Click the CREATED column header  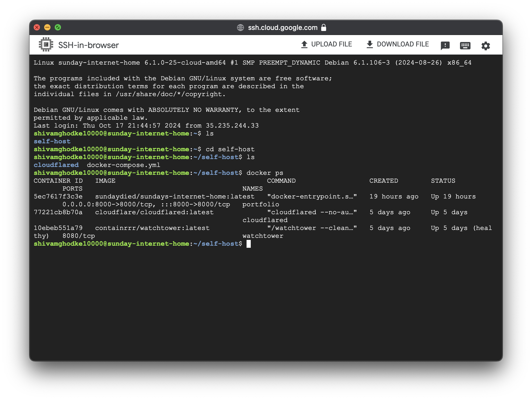[384, 181]
